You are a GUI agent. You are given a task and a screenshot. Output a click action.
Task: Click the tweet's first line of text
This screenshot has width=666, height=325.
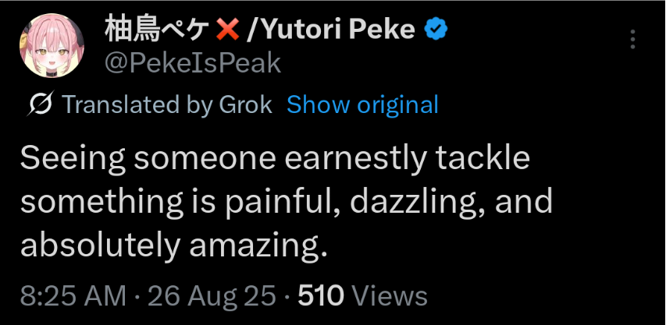pos(275,159)
